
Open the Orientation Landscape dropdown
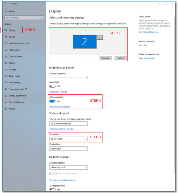pos(69,149)
